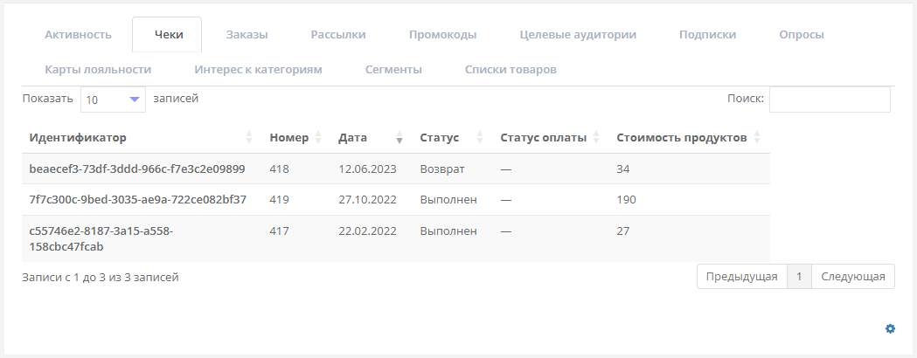Open the Сегменты tab
The height and width of the screenshot is (358, 917).
393,70
